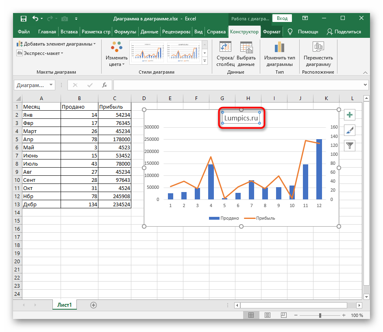Open Change Colors (Изменить цвета) palette
This screenshot has height=332, width=383.
(x=117, y=54)
